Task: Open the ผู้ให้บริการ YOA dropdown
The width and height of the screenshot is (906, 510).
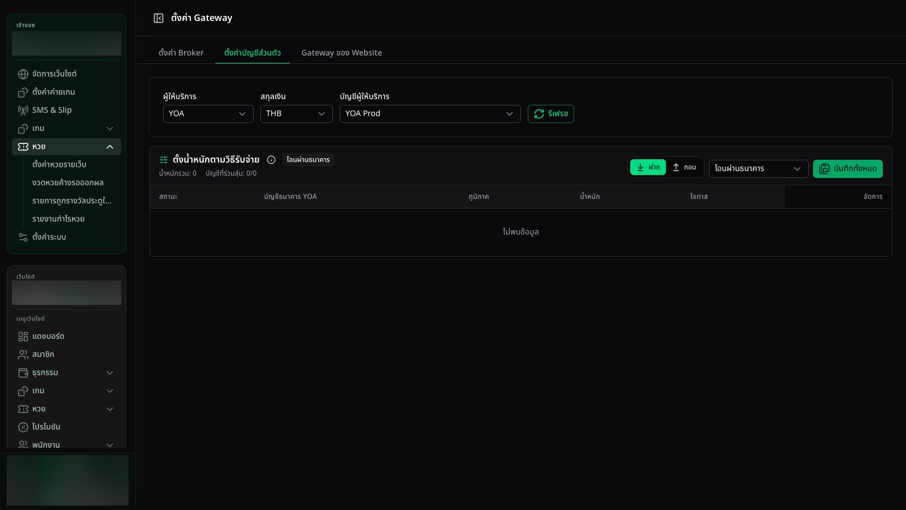Action: [208, 114]
